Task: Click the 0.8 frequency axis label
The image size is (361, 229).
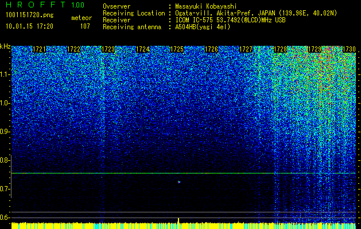Action: point(5,160)
